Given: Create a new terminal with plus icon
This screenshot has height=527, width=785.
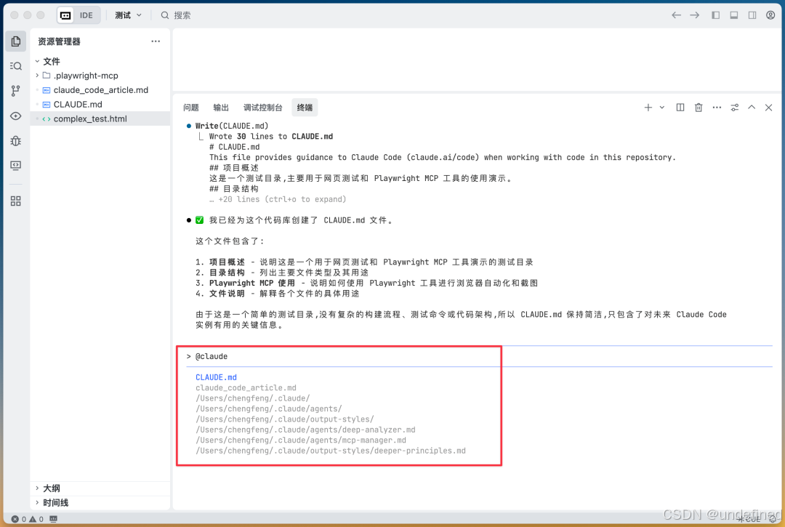Looking at the screenshot, I should [648, 108].
